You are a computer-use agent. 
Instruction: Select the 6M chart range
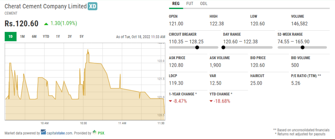pyautogui.click(x=34, y=37)
